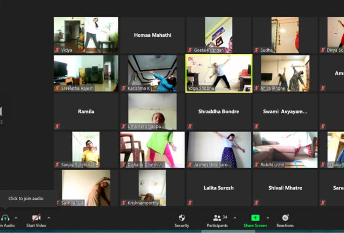Click muted mic icon on Swami Avyayam's tile

[256, 126]
